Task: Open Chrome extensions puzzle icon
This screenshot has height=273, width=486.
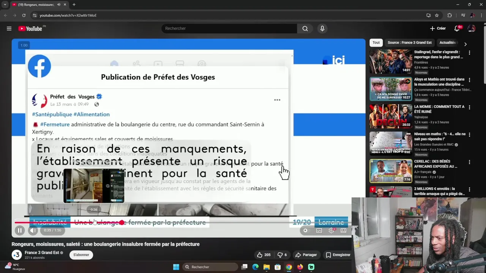Action: [x=450, y=15]
